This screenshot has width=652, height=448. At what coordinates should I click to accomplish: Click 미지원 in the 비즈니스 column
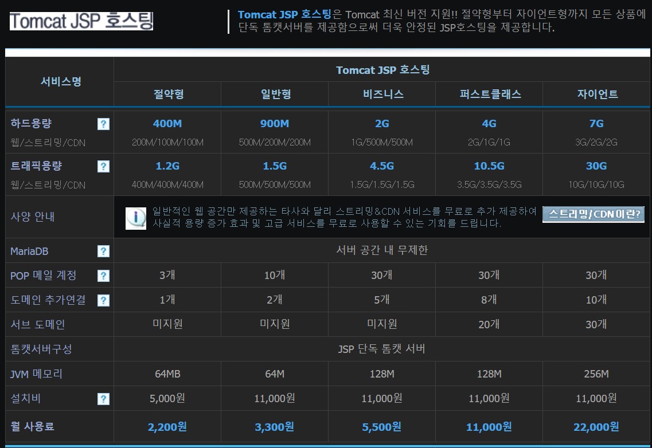tap(382, 323)
